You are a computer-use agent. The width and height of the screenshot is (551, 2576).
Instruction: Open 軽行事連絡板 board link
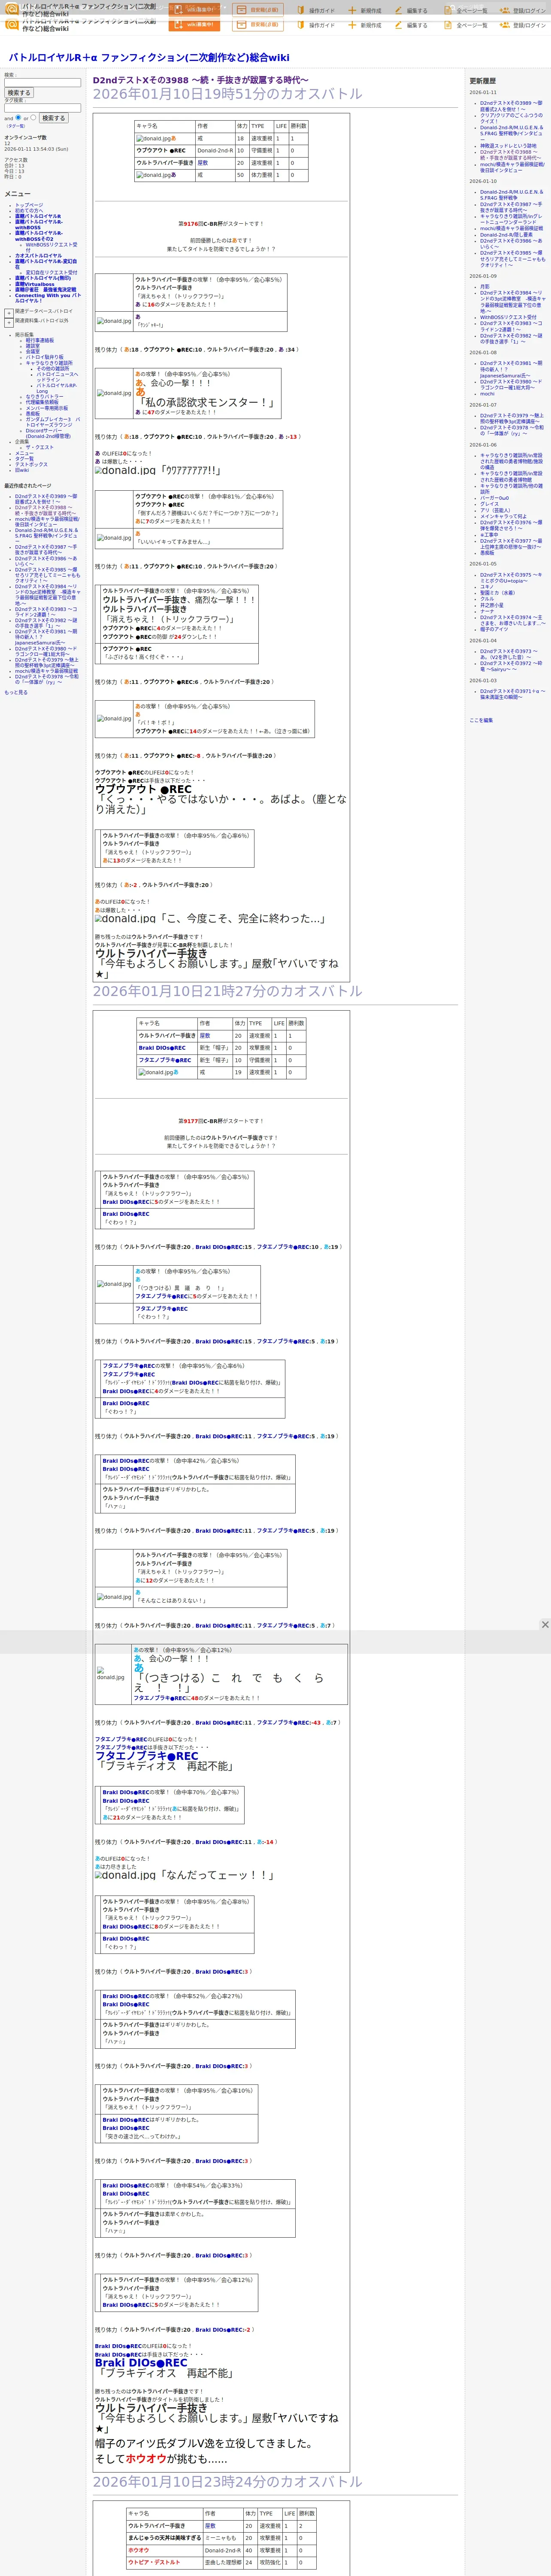coord(40,340)
